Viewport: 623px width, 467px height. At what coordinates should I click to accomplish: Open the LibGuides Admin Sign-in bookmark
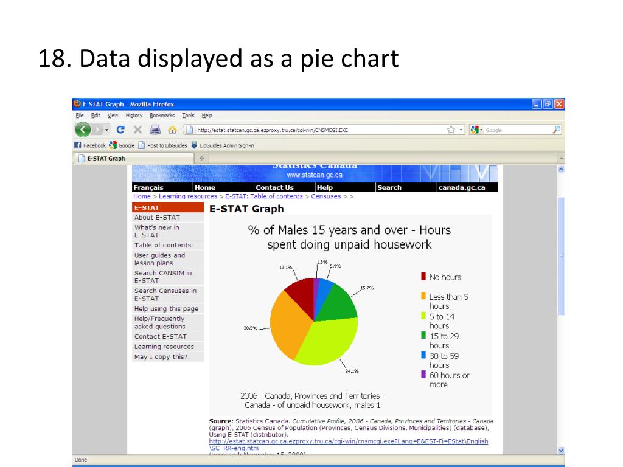click(x=223, y=145)
